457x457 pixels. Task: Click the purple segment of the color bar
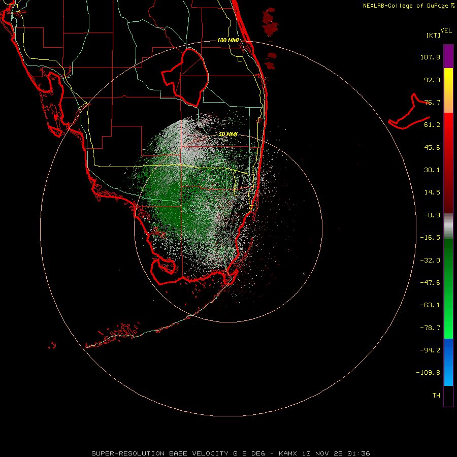(x=448, y=56)
